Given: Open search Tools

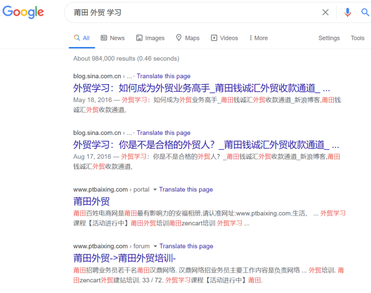Looking at the screenshot, I should point(358,38).
